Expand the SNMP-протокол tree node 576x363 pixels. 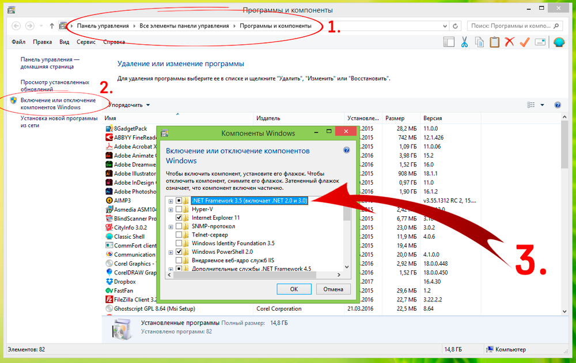pyautogui.click(x=170, y=227)
